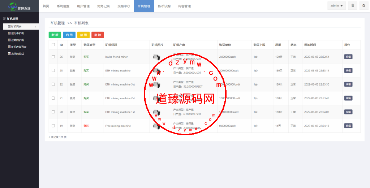Click the 矿机管理 breadcrumb text

coord(57,23)
